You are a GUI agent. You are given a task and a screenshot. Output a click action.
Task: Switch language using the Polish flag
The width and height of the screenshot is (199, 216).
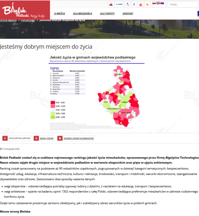pyautogui.click(x=154, y=3)
